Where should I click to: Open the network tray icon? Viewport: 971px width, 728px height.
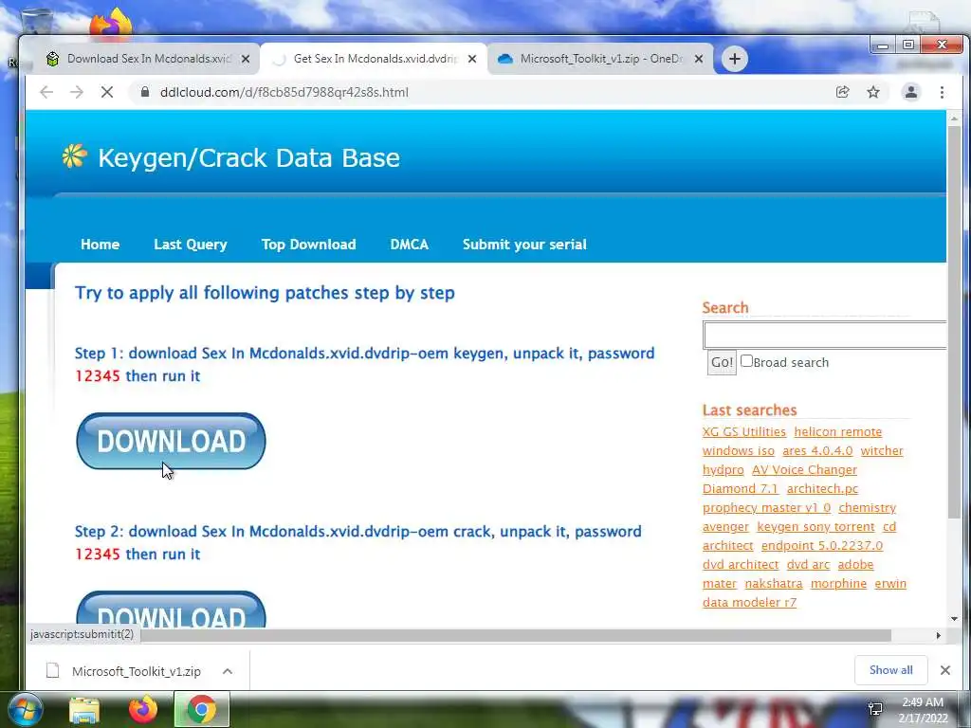pyautogui.click(x=875, y=709)
